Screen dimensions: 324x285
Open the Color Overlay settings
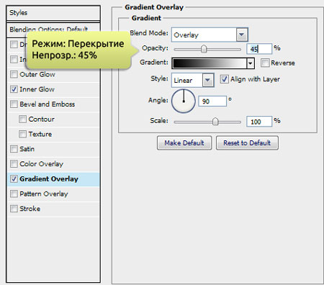click(x=41, y=164)
